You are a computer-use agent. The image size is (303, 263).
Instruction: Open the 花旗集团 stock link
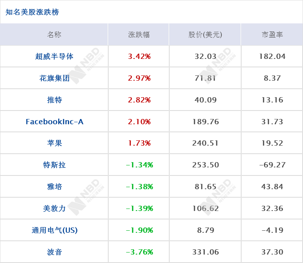coord(54,78)
